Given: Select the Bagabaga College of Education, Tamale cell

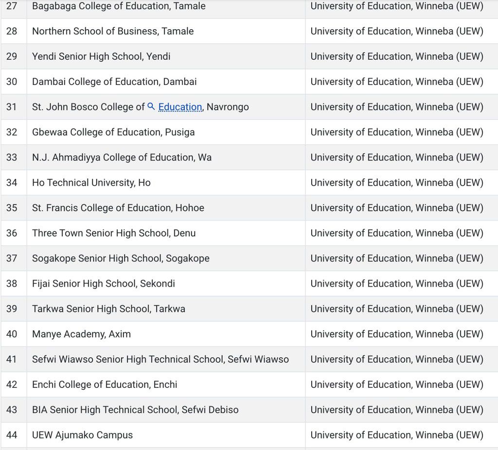Looking at the screenshot, I should tap(119, 6).
